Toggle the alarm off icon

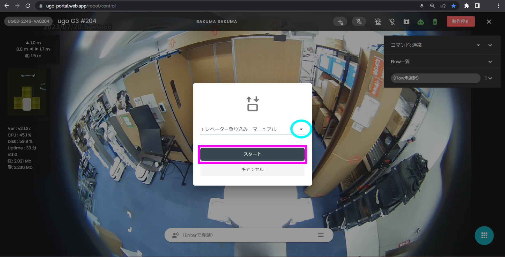[378, 22]
